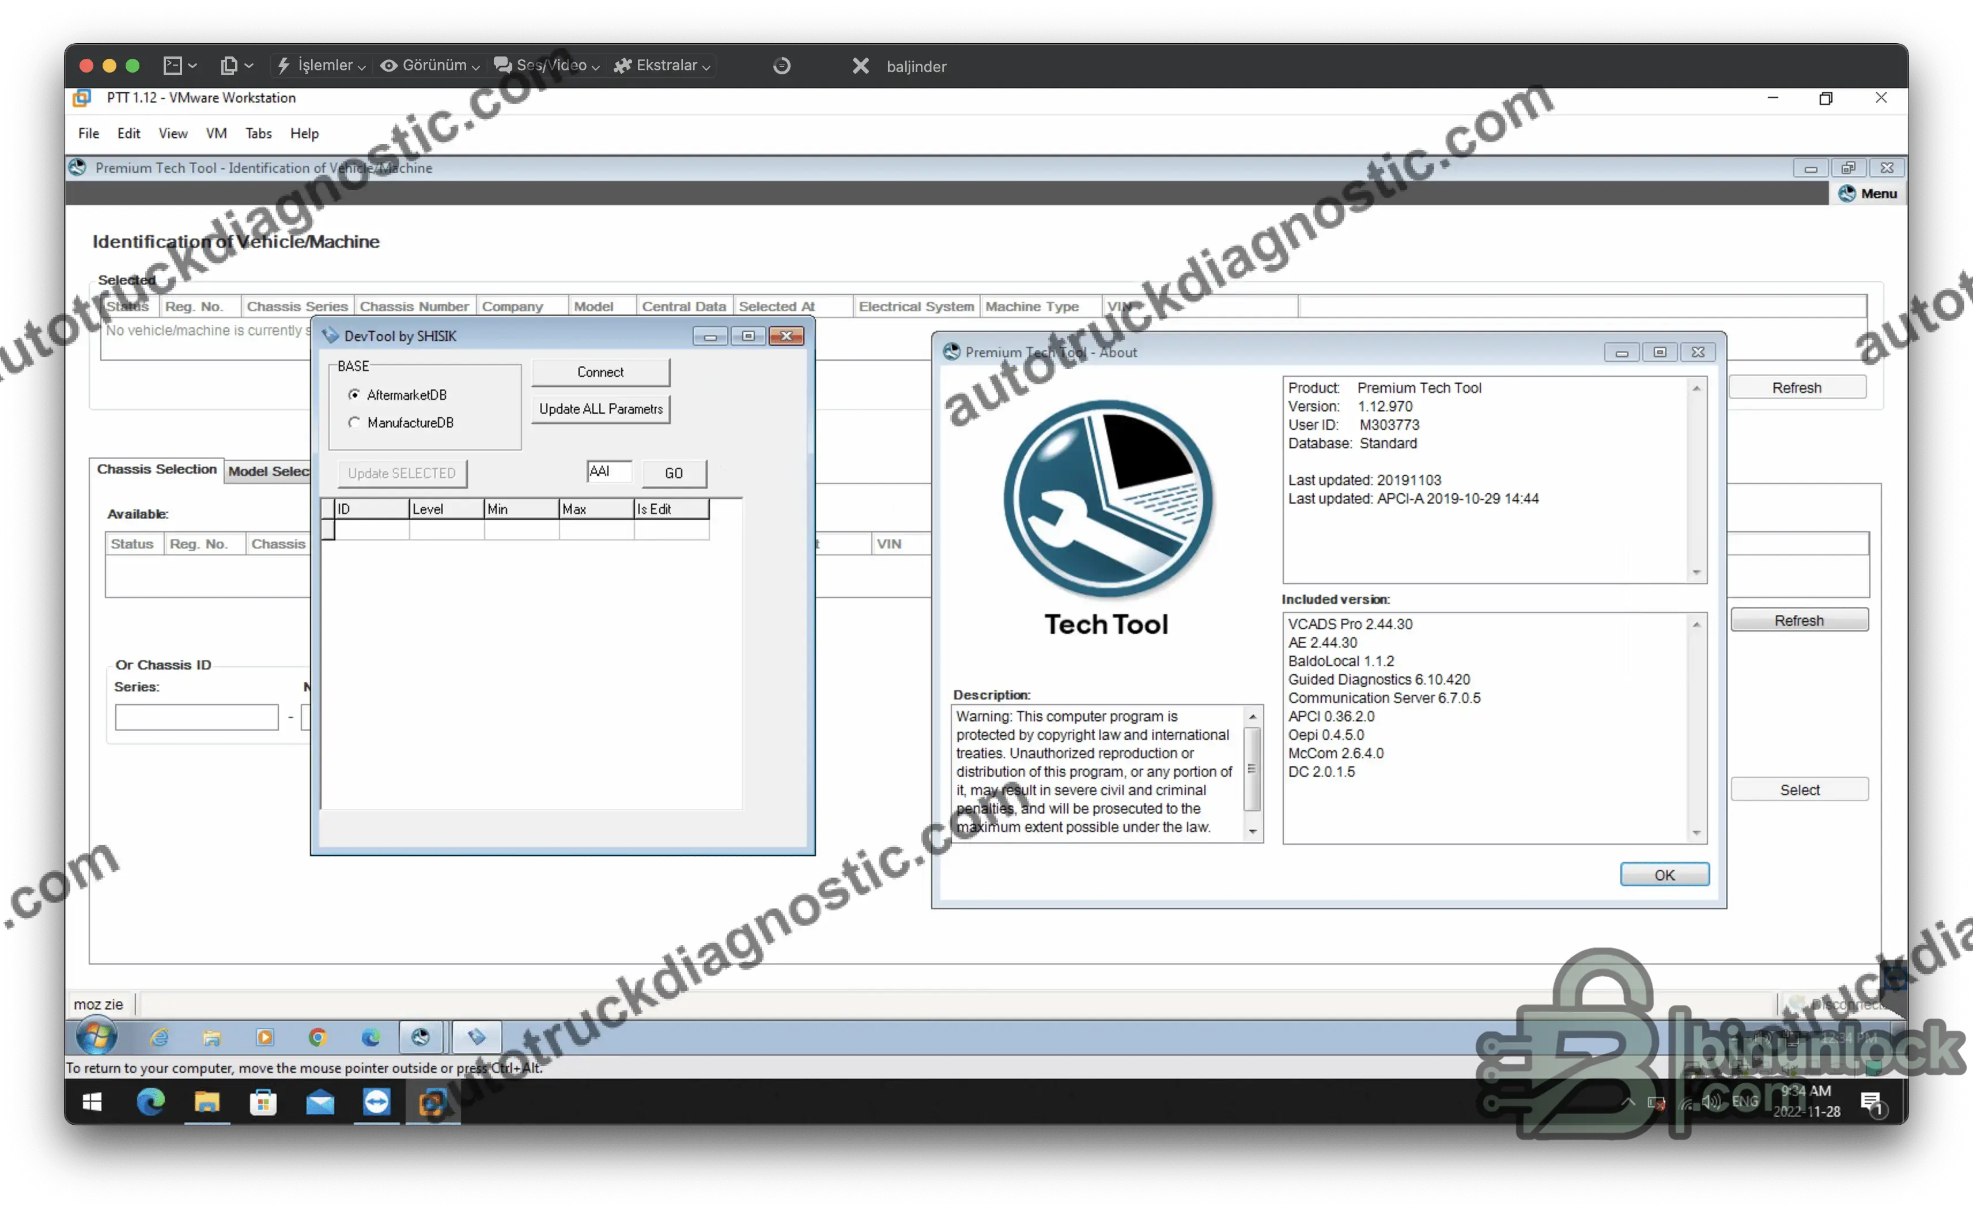Image resolution: width=1973 pixels, height=1210 pixels.
Task: Launch Internet Explorer from VM taskbar
Action: 160,1038
